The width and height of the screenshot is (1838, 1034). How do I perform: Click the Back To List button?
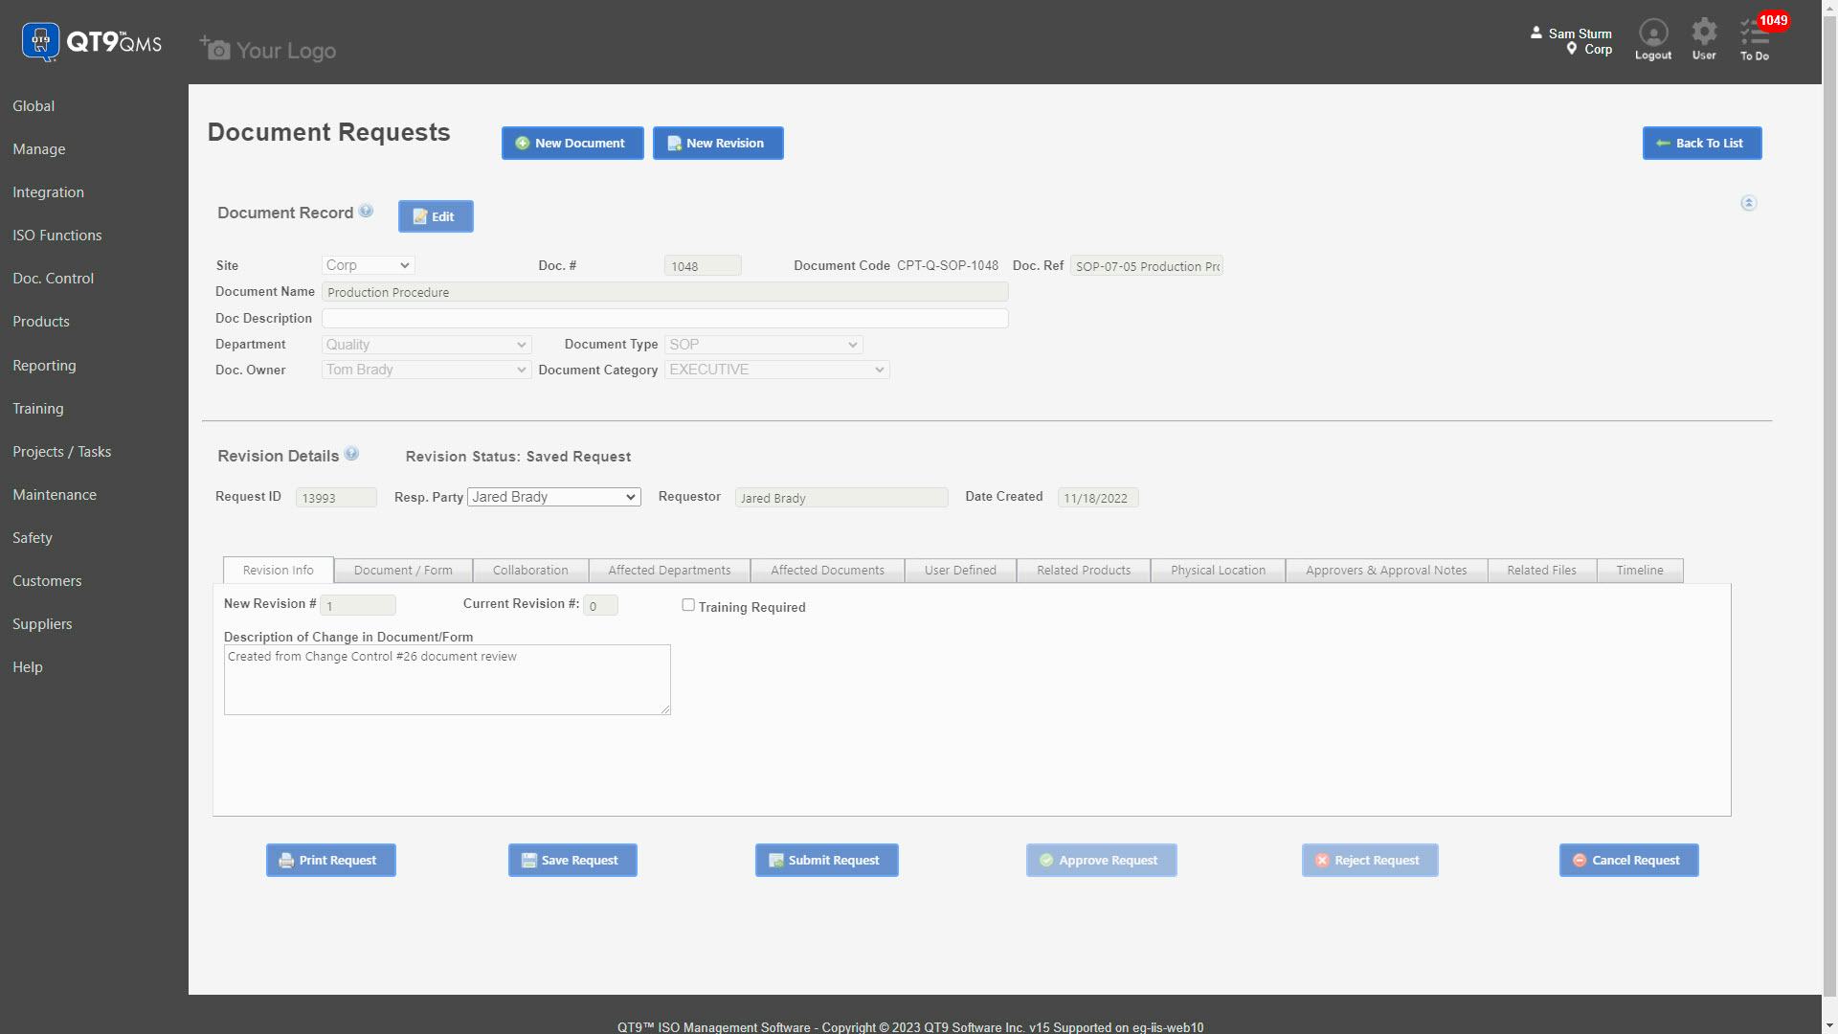(x=1701, y=144)
